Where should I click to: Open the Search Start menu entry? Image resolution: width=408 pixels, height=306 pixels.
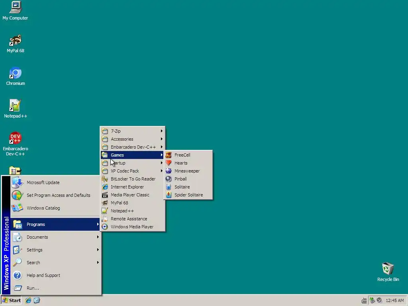(x=55, y=263)
